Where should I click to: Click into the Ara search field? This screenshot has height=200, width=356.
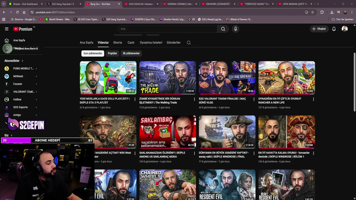pyautogui.click(x=167, y=29)
